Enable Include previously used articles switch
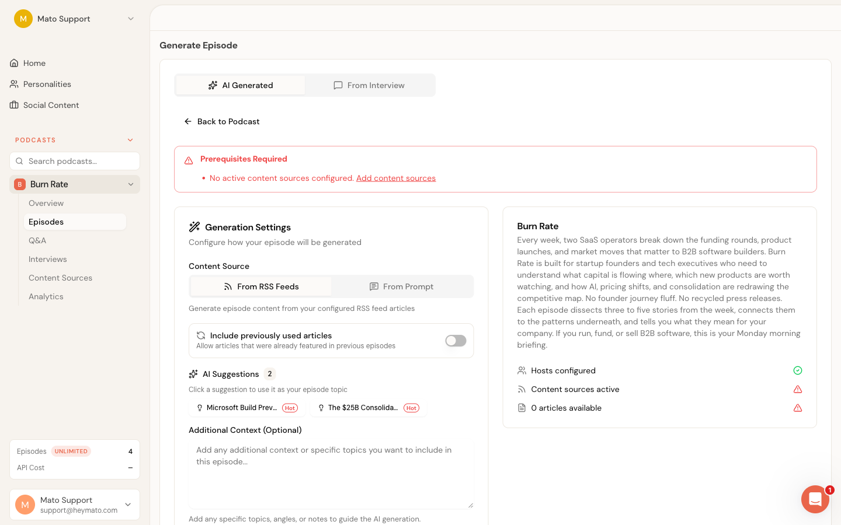 [x=456, y=341]
